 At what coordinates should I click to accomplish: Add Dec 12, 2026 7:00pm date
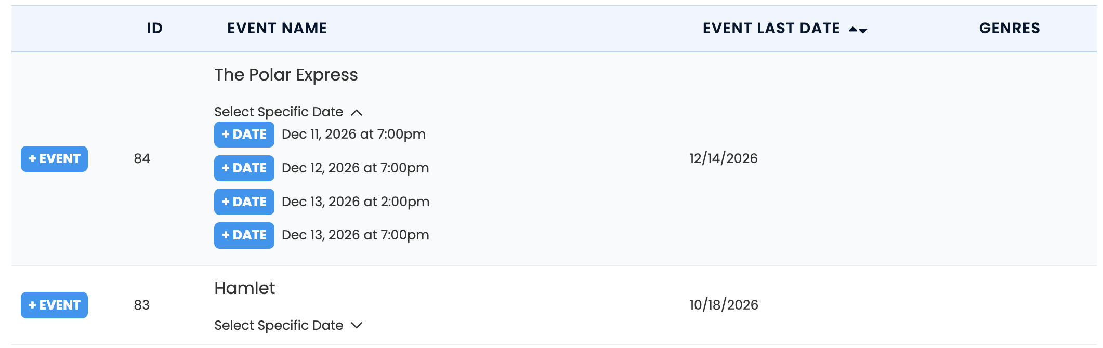(x=244, y=168)
